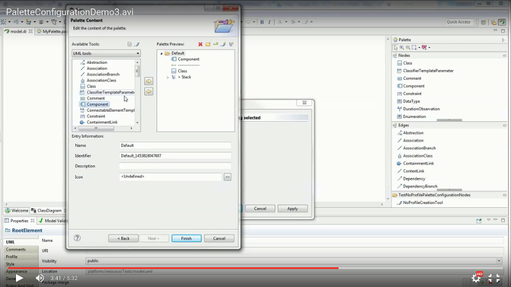
Task: Browse for icon with ellipsis button
Action: pos(227,177)
